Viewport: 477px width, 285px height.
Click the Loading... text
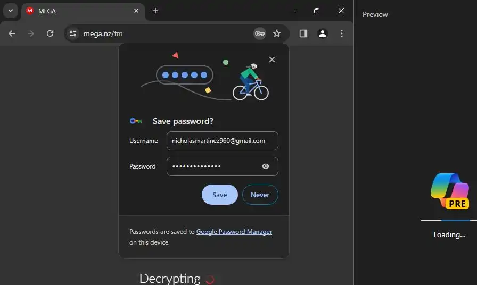coord(449,234)
